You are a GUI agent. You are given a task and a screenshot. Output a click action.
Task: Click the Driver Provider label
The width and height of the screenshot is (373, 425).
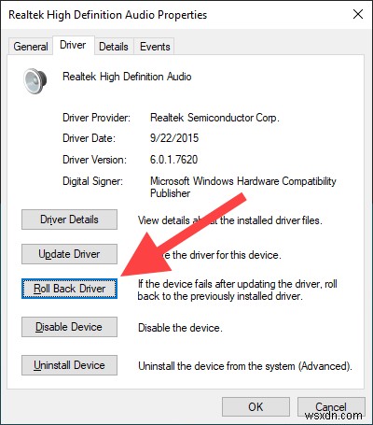[x=96, y=118]
